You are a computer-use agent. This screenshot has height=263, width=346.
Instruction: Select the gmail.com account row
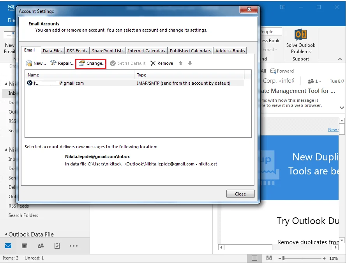pyautogui.click(x=134, y=83)
